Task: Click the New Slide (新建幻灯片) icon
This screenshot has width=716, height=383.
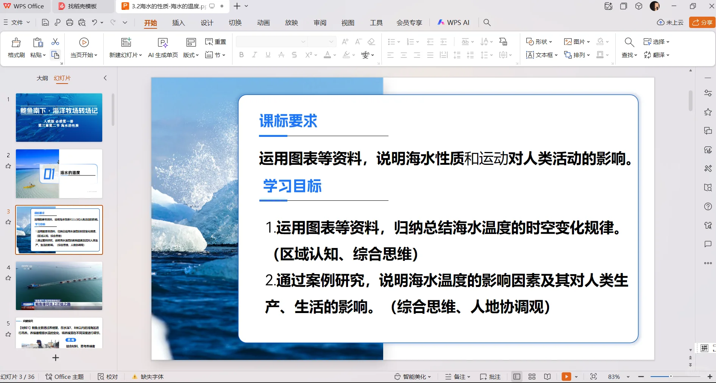Action: (x=126, y=42)
